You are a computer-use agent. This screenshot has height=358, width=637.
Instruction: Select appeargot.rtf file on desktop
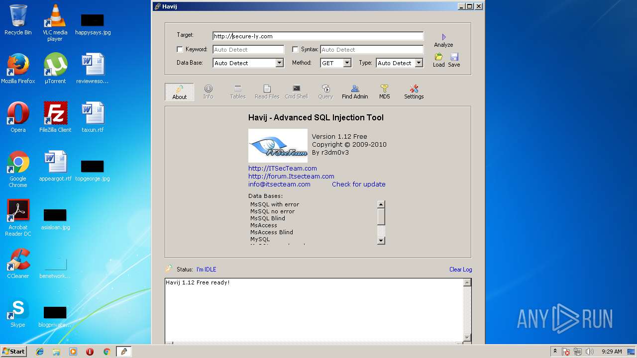click(55, 166)
